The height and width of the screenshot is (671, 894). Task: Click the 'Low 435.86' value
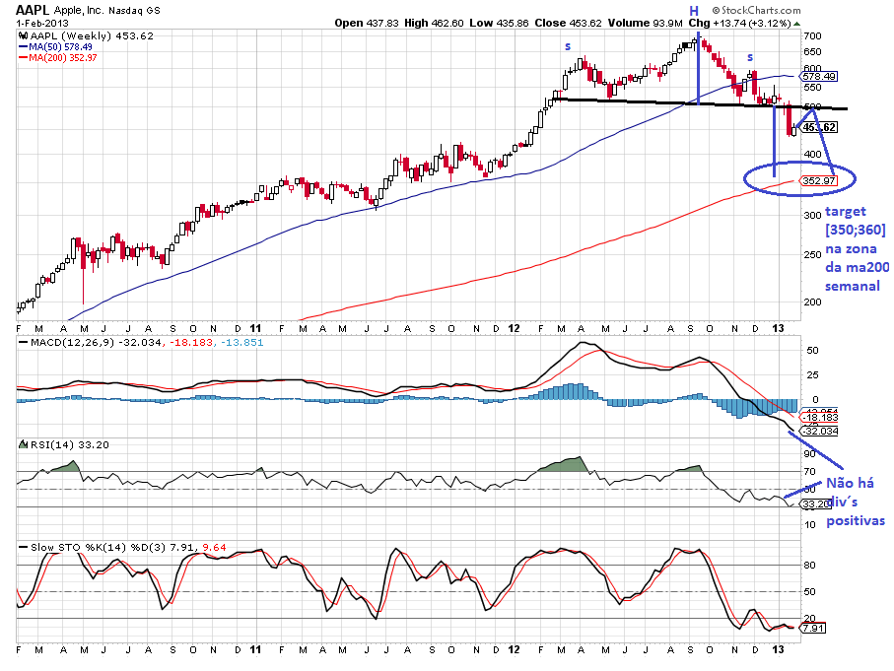point(499,23)
